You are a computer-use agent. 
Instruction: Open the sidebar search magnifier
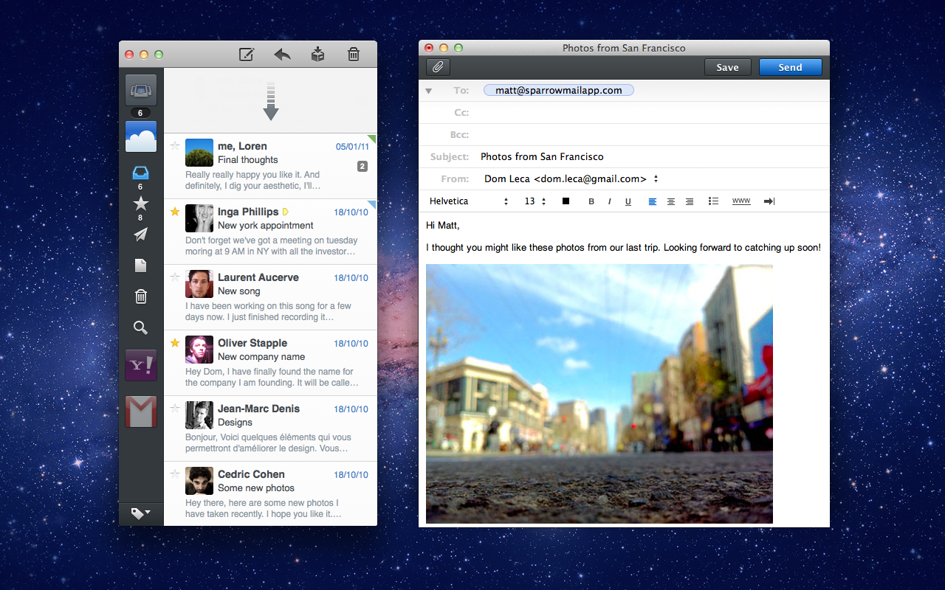point(140,328)
